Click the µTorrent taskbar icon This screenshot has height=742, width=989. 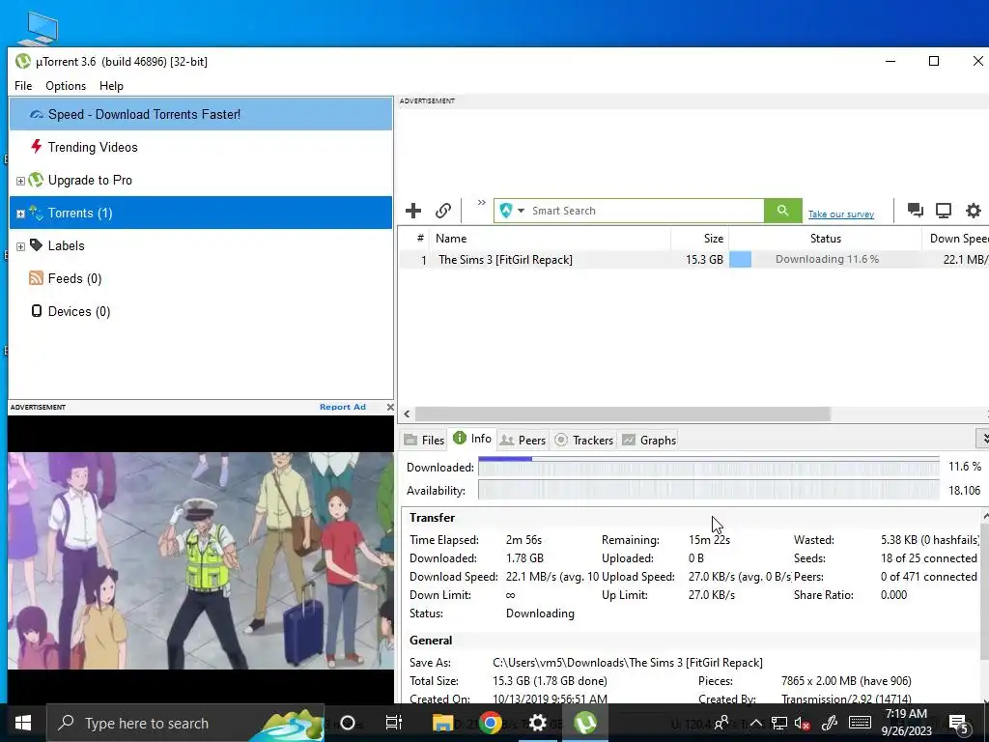coord(585,723)
